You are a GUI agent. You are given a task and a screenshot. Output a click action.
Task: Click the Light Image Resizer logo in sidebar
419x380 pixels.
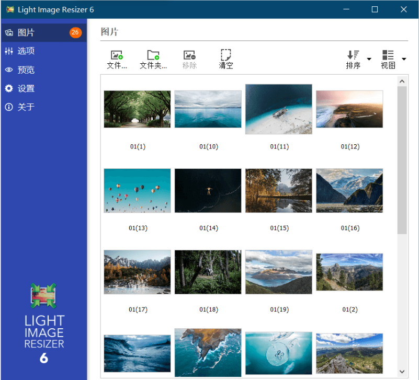pos(44,298)
